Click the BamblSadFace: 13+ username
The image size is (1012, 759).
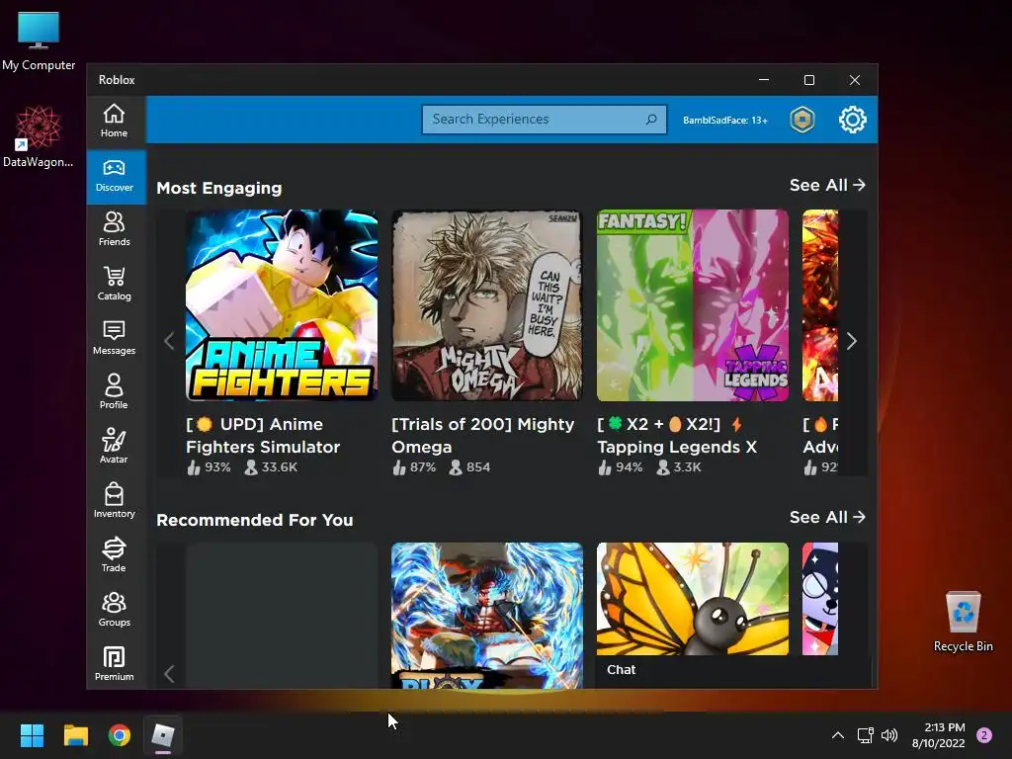pos(725,120)
